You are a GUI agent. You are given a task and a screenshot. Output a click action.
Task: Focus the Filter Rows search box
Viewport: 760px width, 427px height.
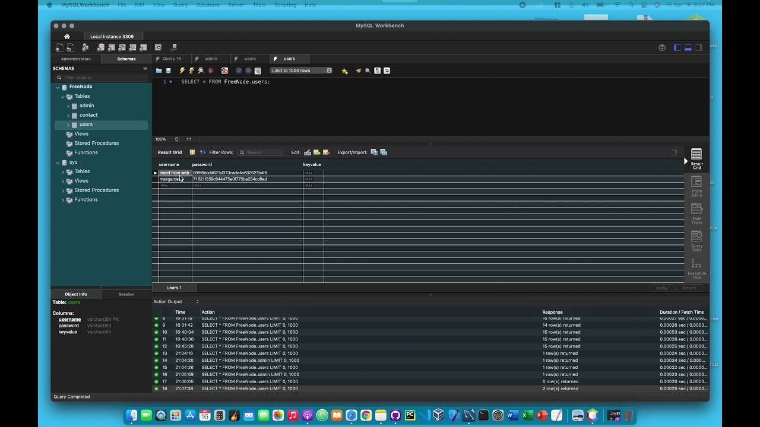[260, 152]
